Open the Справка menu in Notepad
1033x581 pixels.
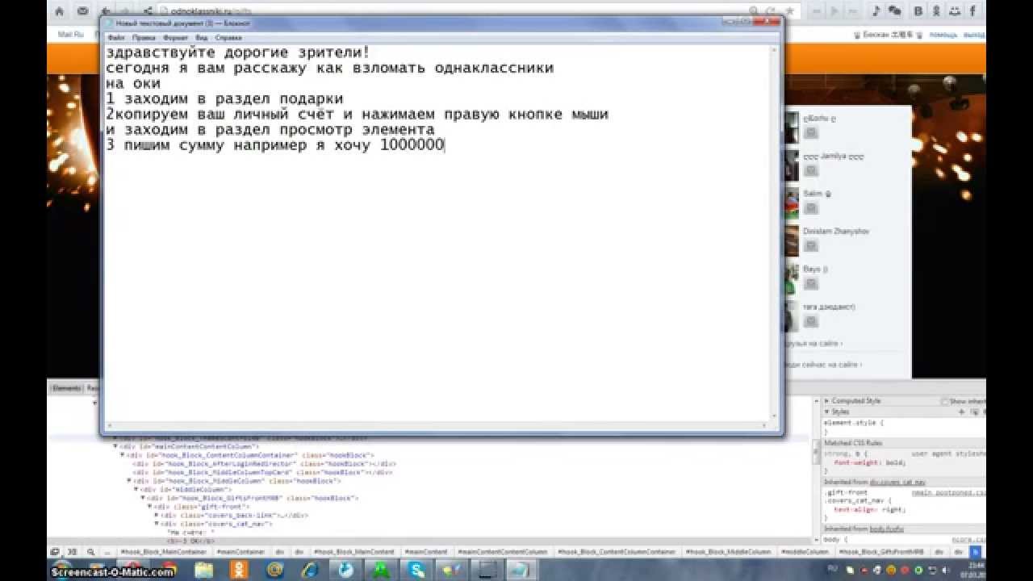228,37
